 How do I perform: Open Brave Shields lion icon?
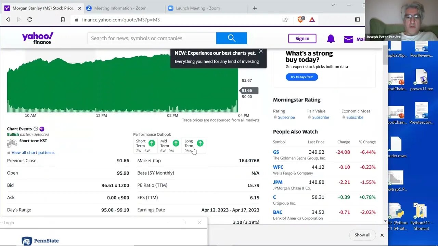click(301, 19)
